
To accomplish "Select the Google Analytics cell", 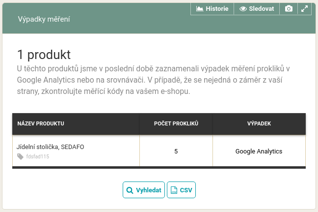I will pos(259,151).
